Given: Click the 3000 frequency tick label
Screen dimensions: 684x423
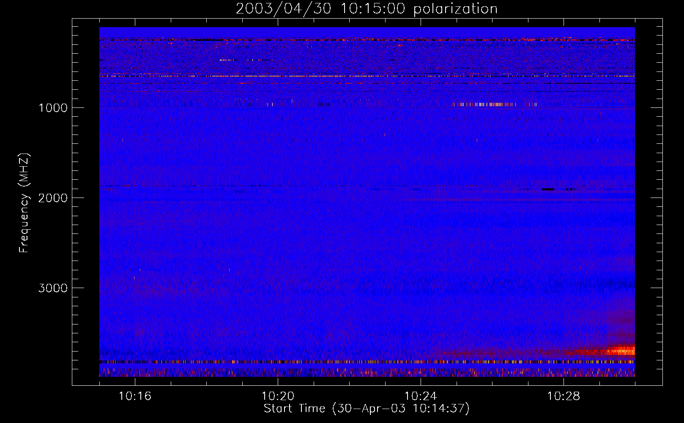Looking at the screenshot, I should pos(53,288).
